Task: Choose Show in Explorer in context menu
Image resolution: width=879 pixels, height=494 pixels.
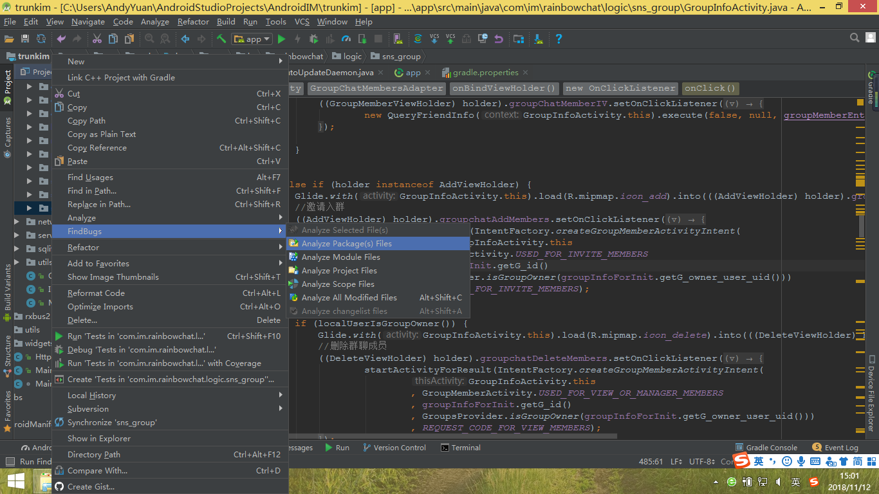Action: coord(170,439)
